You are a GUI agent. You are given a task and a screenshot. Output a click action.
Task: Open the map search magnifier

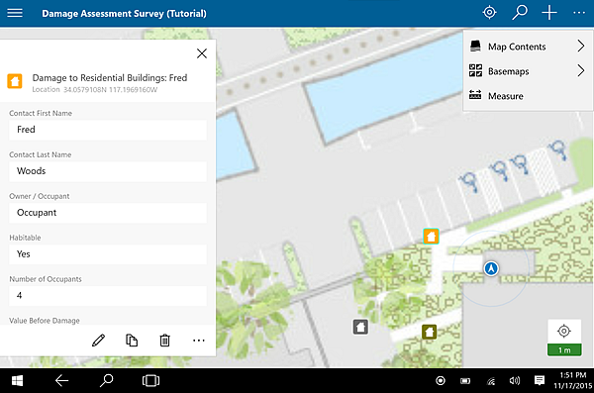pyautogui.click(x=520, y=13)
